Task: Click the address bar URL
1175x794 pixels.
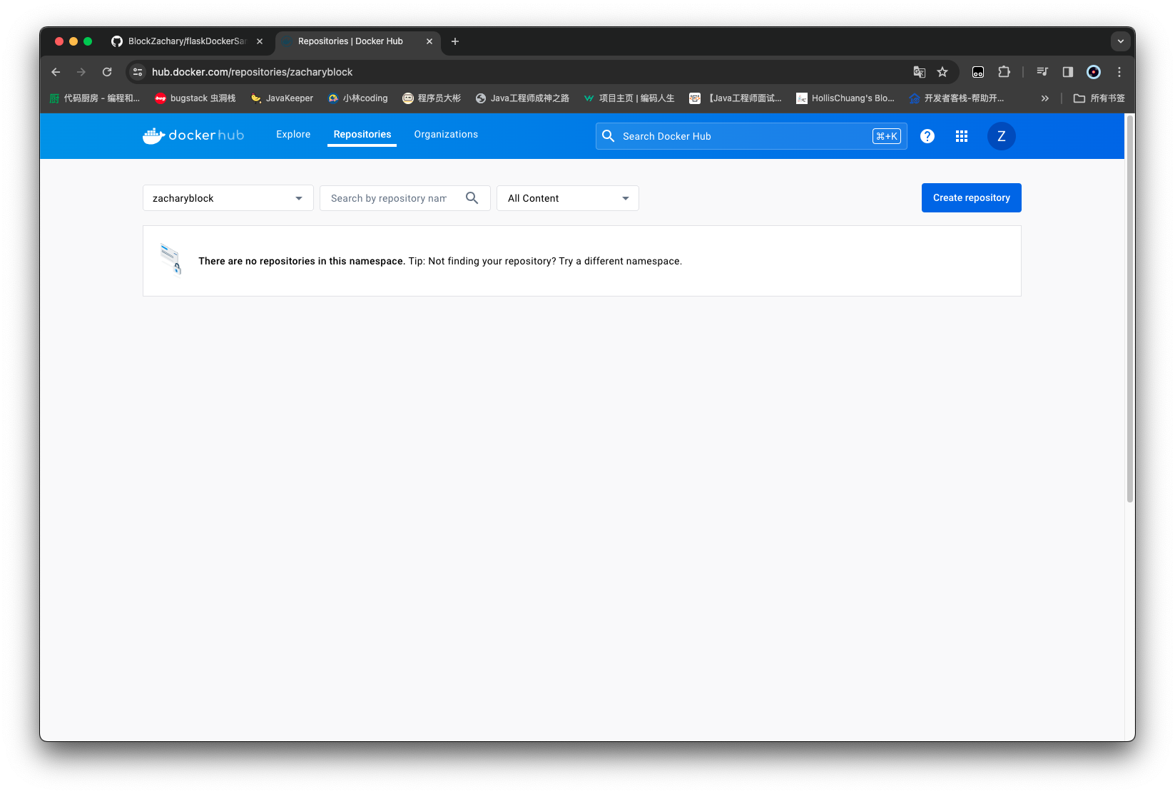Action: pos(252,72)
